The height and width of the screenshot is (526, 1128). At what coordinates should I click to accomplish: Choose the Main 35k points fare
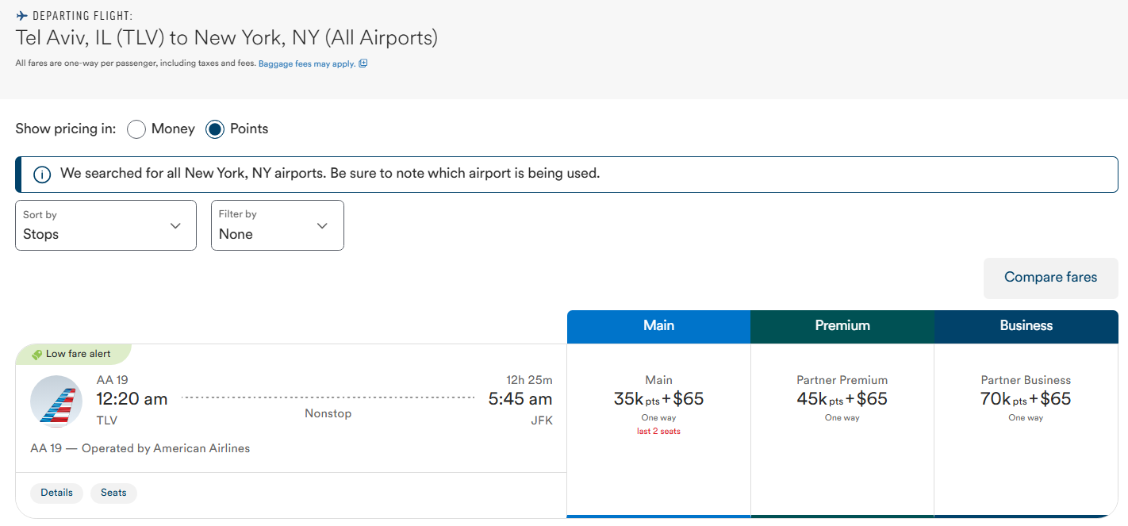click(658, 399)
